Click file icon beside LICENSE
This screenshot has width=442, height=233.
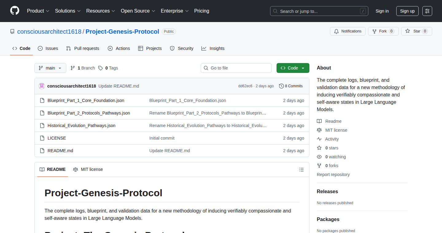point(42,138)
